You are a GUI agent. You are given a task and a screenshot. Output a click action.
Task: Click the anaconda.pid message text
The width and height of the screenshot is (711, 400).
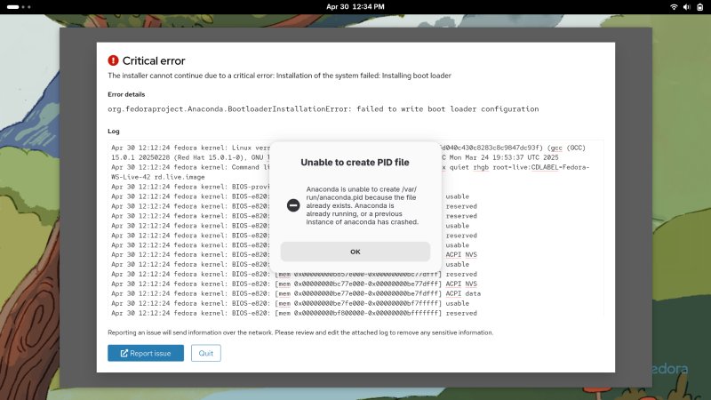click(362, 205)
